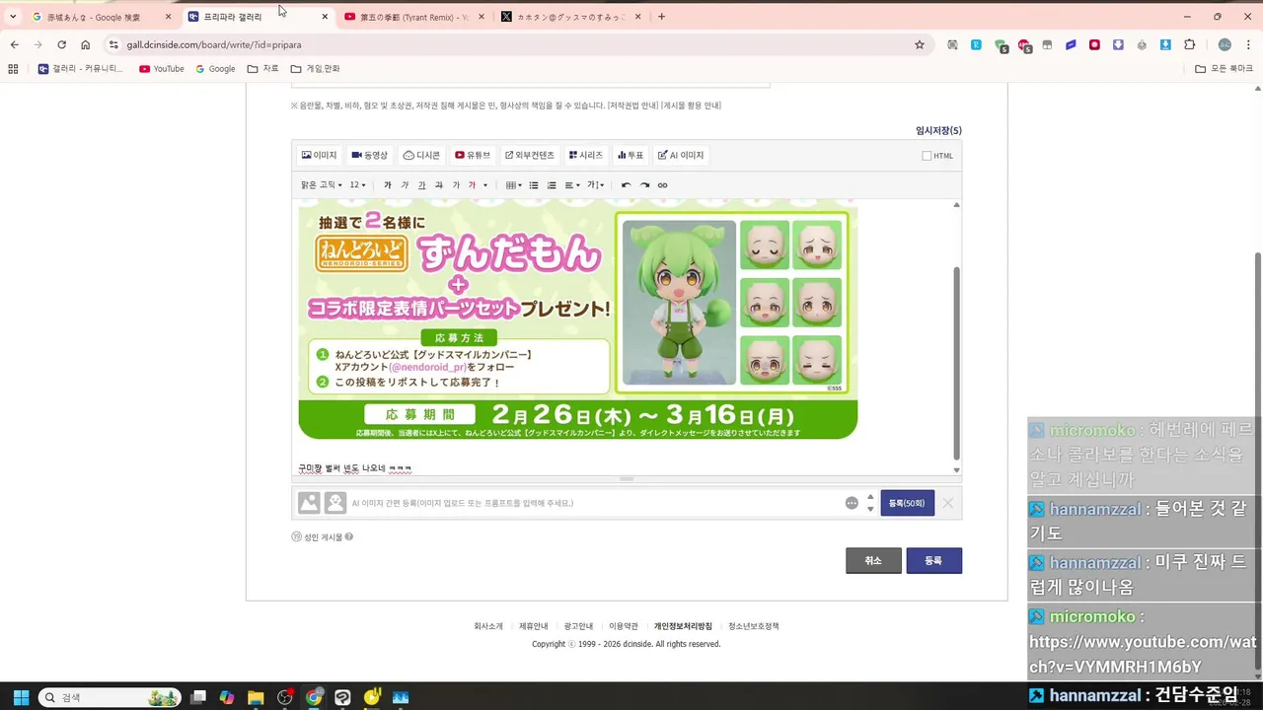Open the line height dropdown

(596, 185)
